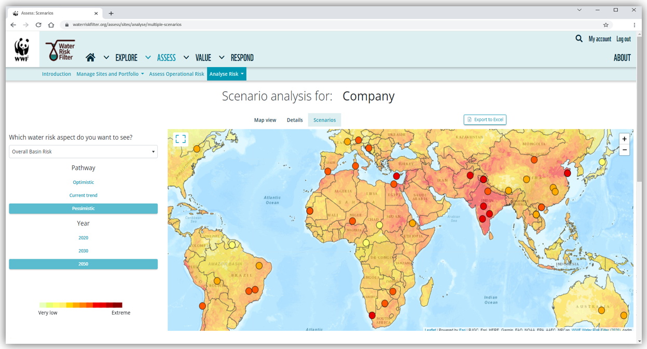Click the Very low to Extreme legend gradient
The image size is (647, 349).
coord(79,305)
